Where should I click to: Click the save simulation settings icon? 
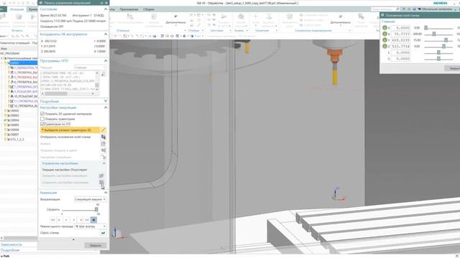pyautogui.click(x=101, y=182)
